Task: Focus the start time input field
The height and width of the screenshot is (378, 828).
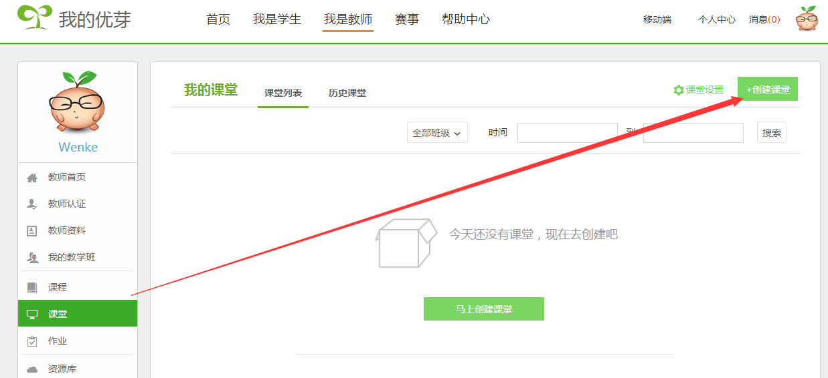Action: (568, 133)
